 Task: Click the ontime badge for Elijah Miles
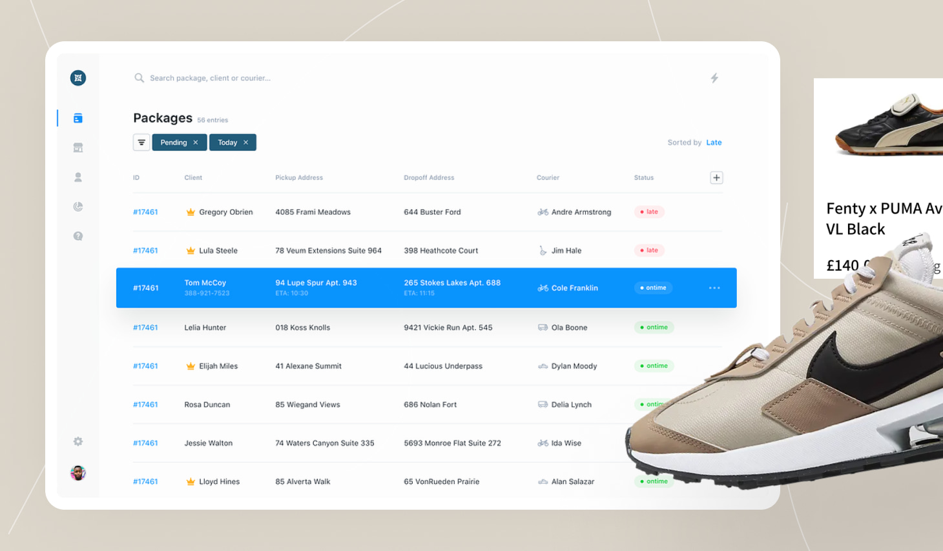tap(654, 366)
